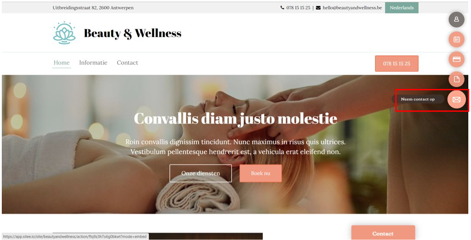Image resolution: width=471 pixels, height=240 pixels.
Task: Click the 078 15 15 25 call button
Action: (397, 63)
